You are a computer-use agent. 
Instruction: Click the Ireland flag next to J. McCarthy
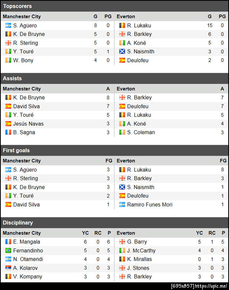122,251
